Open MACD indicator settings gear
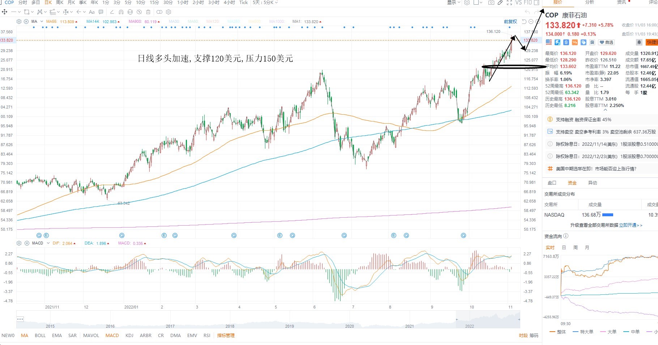The width and height of the screenshot is (658, 345). [x=19, y=243]
